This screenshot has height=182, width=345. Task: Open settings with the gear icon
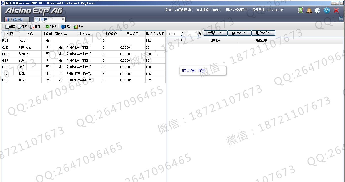(317, 10)
